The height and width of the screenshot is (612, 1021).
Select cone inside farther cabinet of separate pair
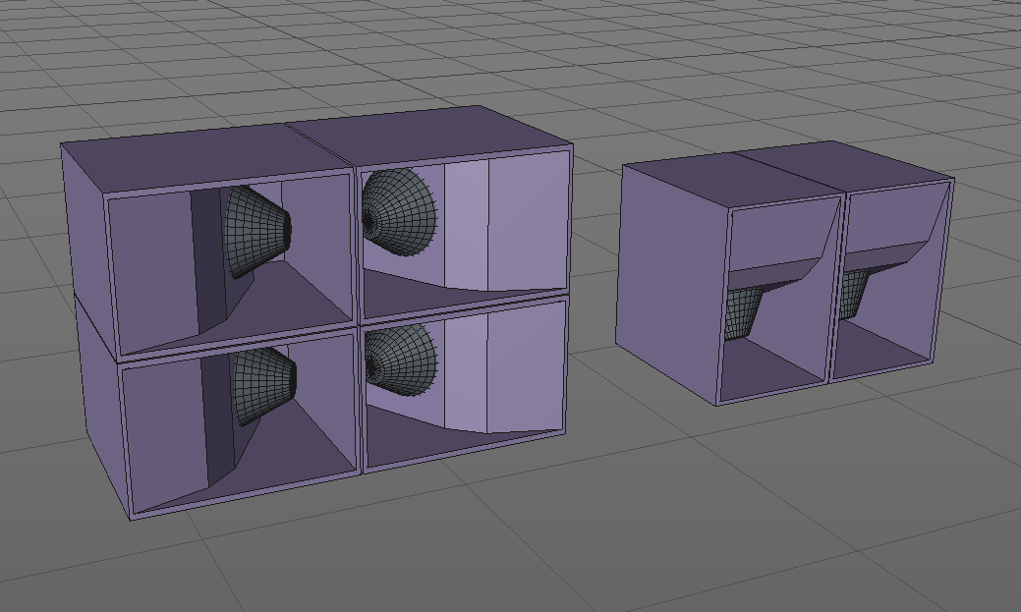[853, 295]
